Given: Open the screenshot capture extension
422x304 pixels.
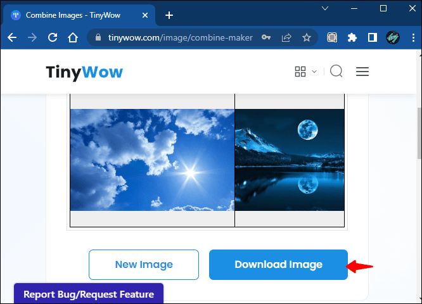Looking at the screenshot, I should 332,37.
